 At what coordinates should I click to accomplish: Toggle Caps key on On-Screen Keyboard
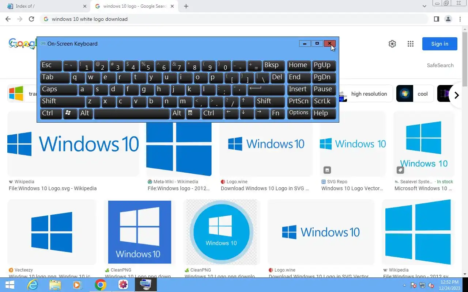[58, 89]
